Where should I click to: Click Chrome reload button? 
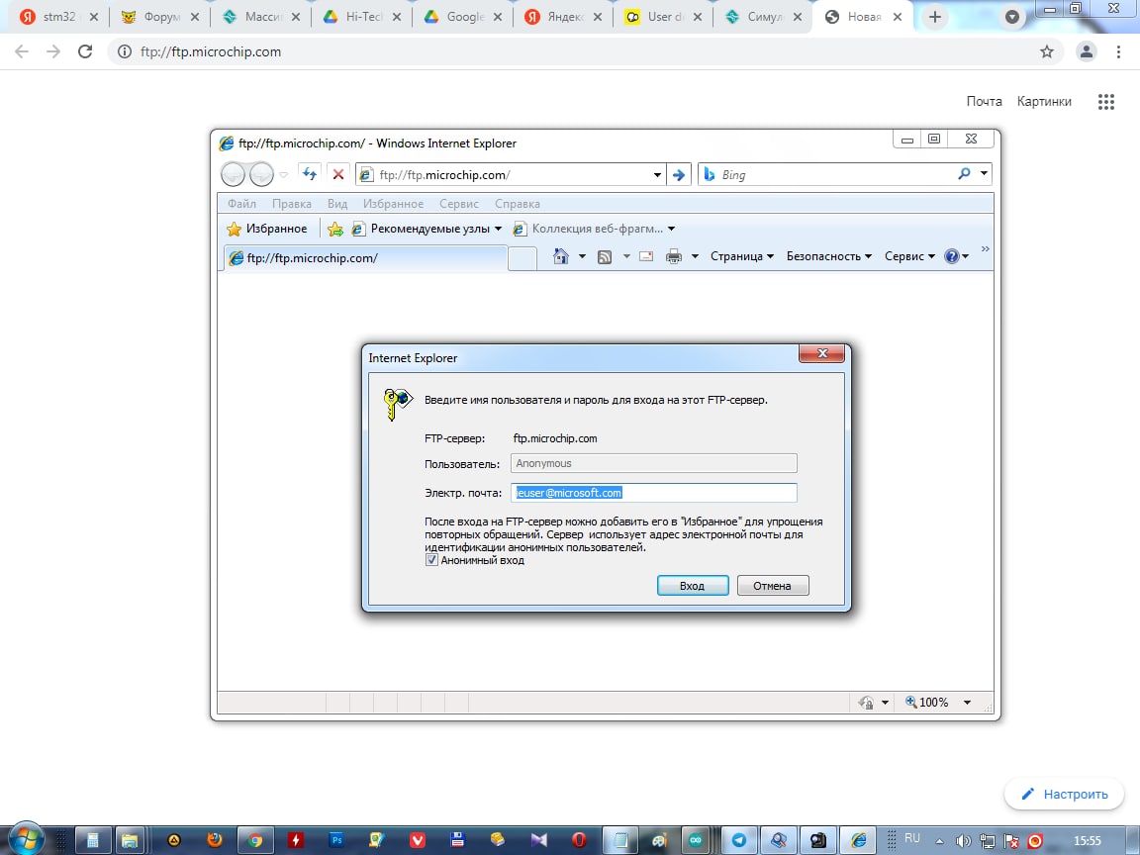click(x=85, y=51)
